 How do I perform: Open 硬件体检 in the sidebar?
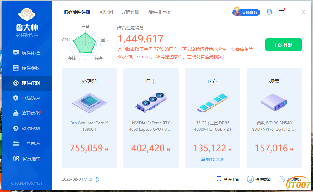pos(27,53)
